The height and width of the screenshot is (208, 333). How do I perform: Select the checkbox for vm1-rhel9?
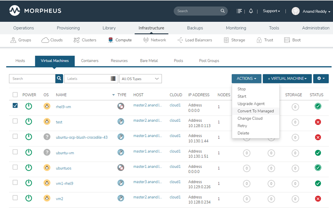click(15, 183)
